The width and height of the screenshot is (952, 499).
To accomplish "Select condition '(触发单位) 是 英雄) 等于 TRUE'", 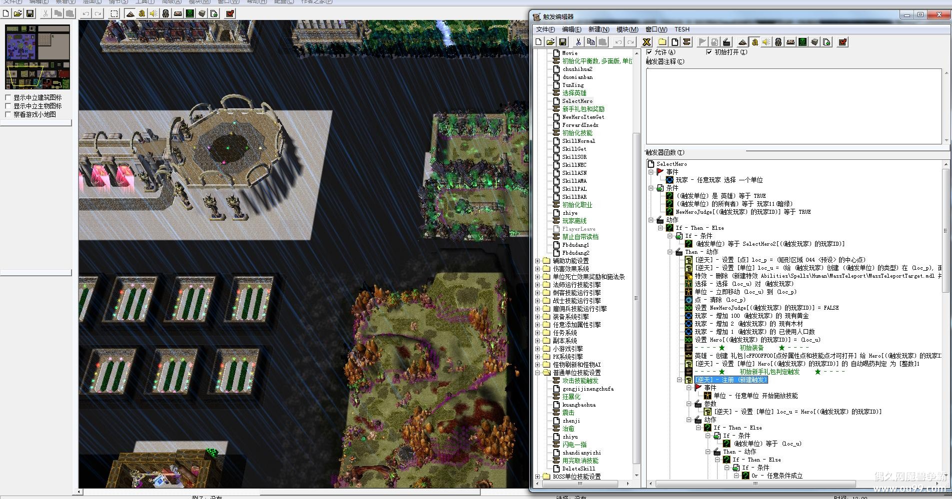I will click(720, 196).
